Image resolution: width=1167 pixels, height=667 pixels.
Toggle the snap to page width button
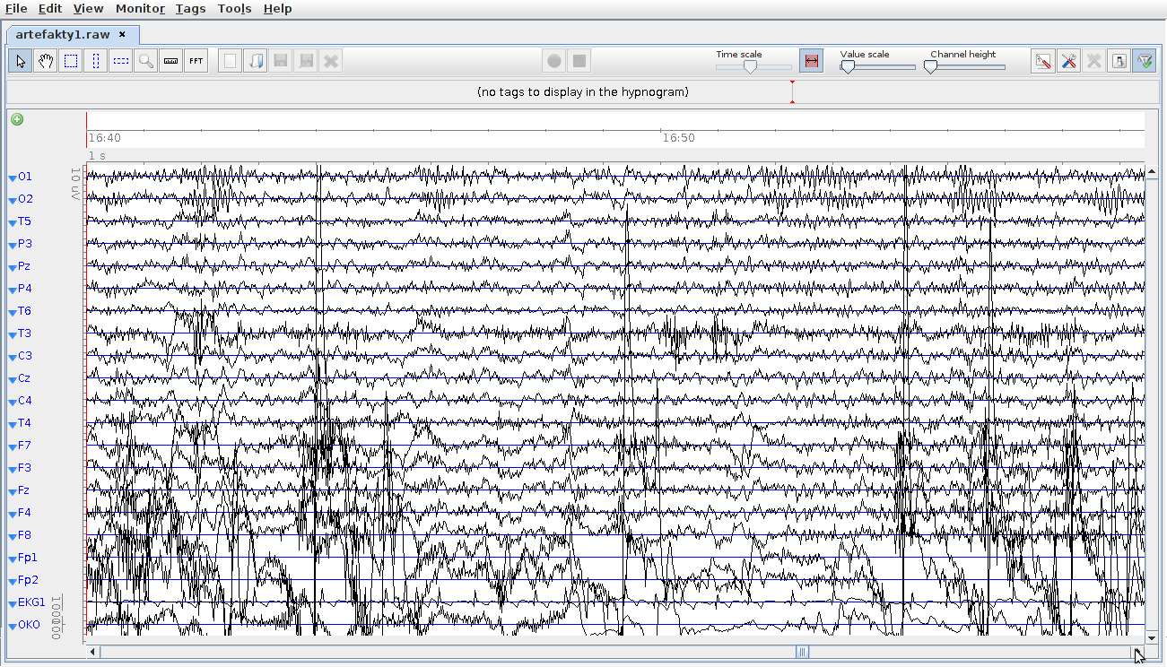811,61
